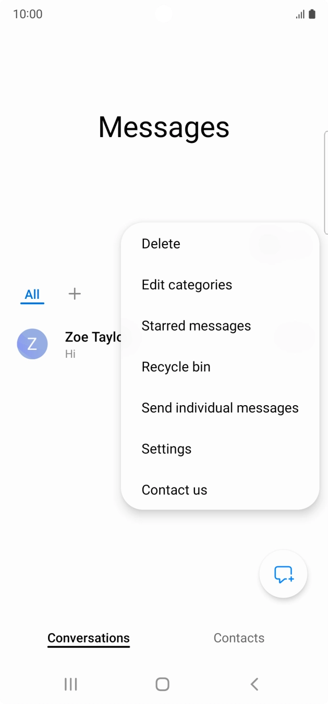The height and width of the screenshot is (704, 328).
Task: Open the Zoe Taylor conversation
Action: pos(91,344)
